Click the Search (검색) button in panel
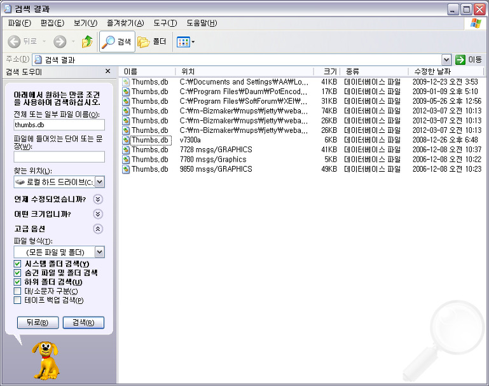 pyautogui.click(x=83, y=322)
